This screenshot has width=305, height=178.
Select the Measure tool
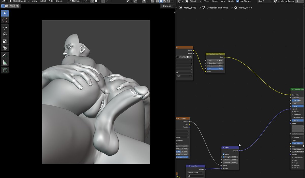coord(5,62)
